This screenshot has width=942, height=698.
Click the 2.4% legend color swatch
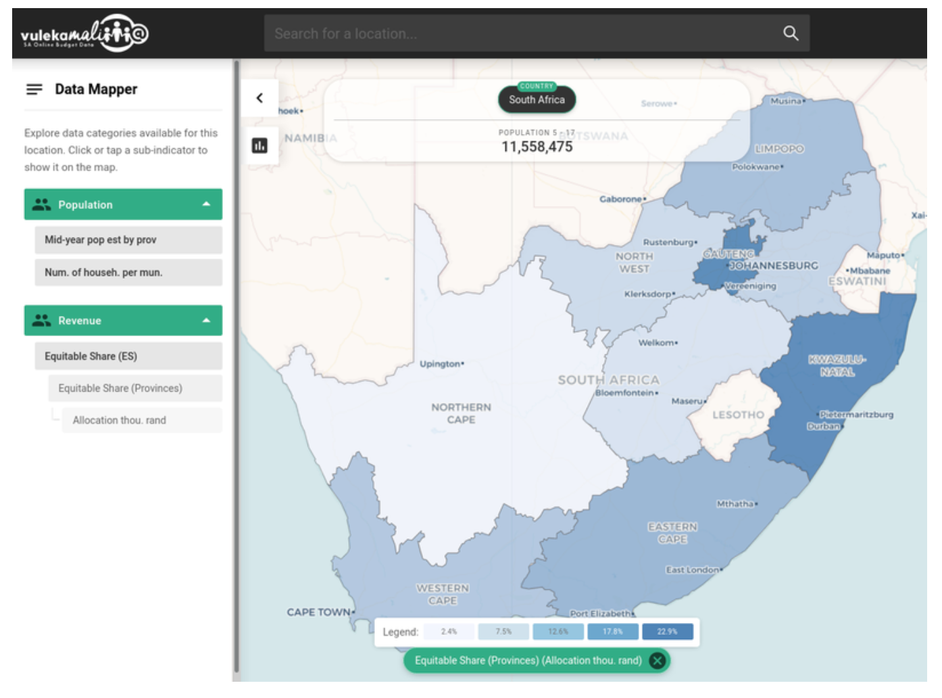[x=449, y=632]
